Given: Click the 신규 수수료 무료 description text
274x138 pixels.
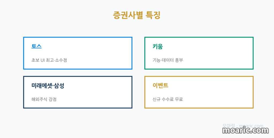Looking at the screenshot, I should pyautogui.click(x=168, y=99).
